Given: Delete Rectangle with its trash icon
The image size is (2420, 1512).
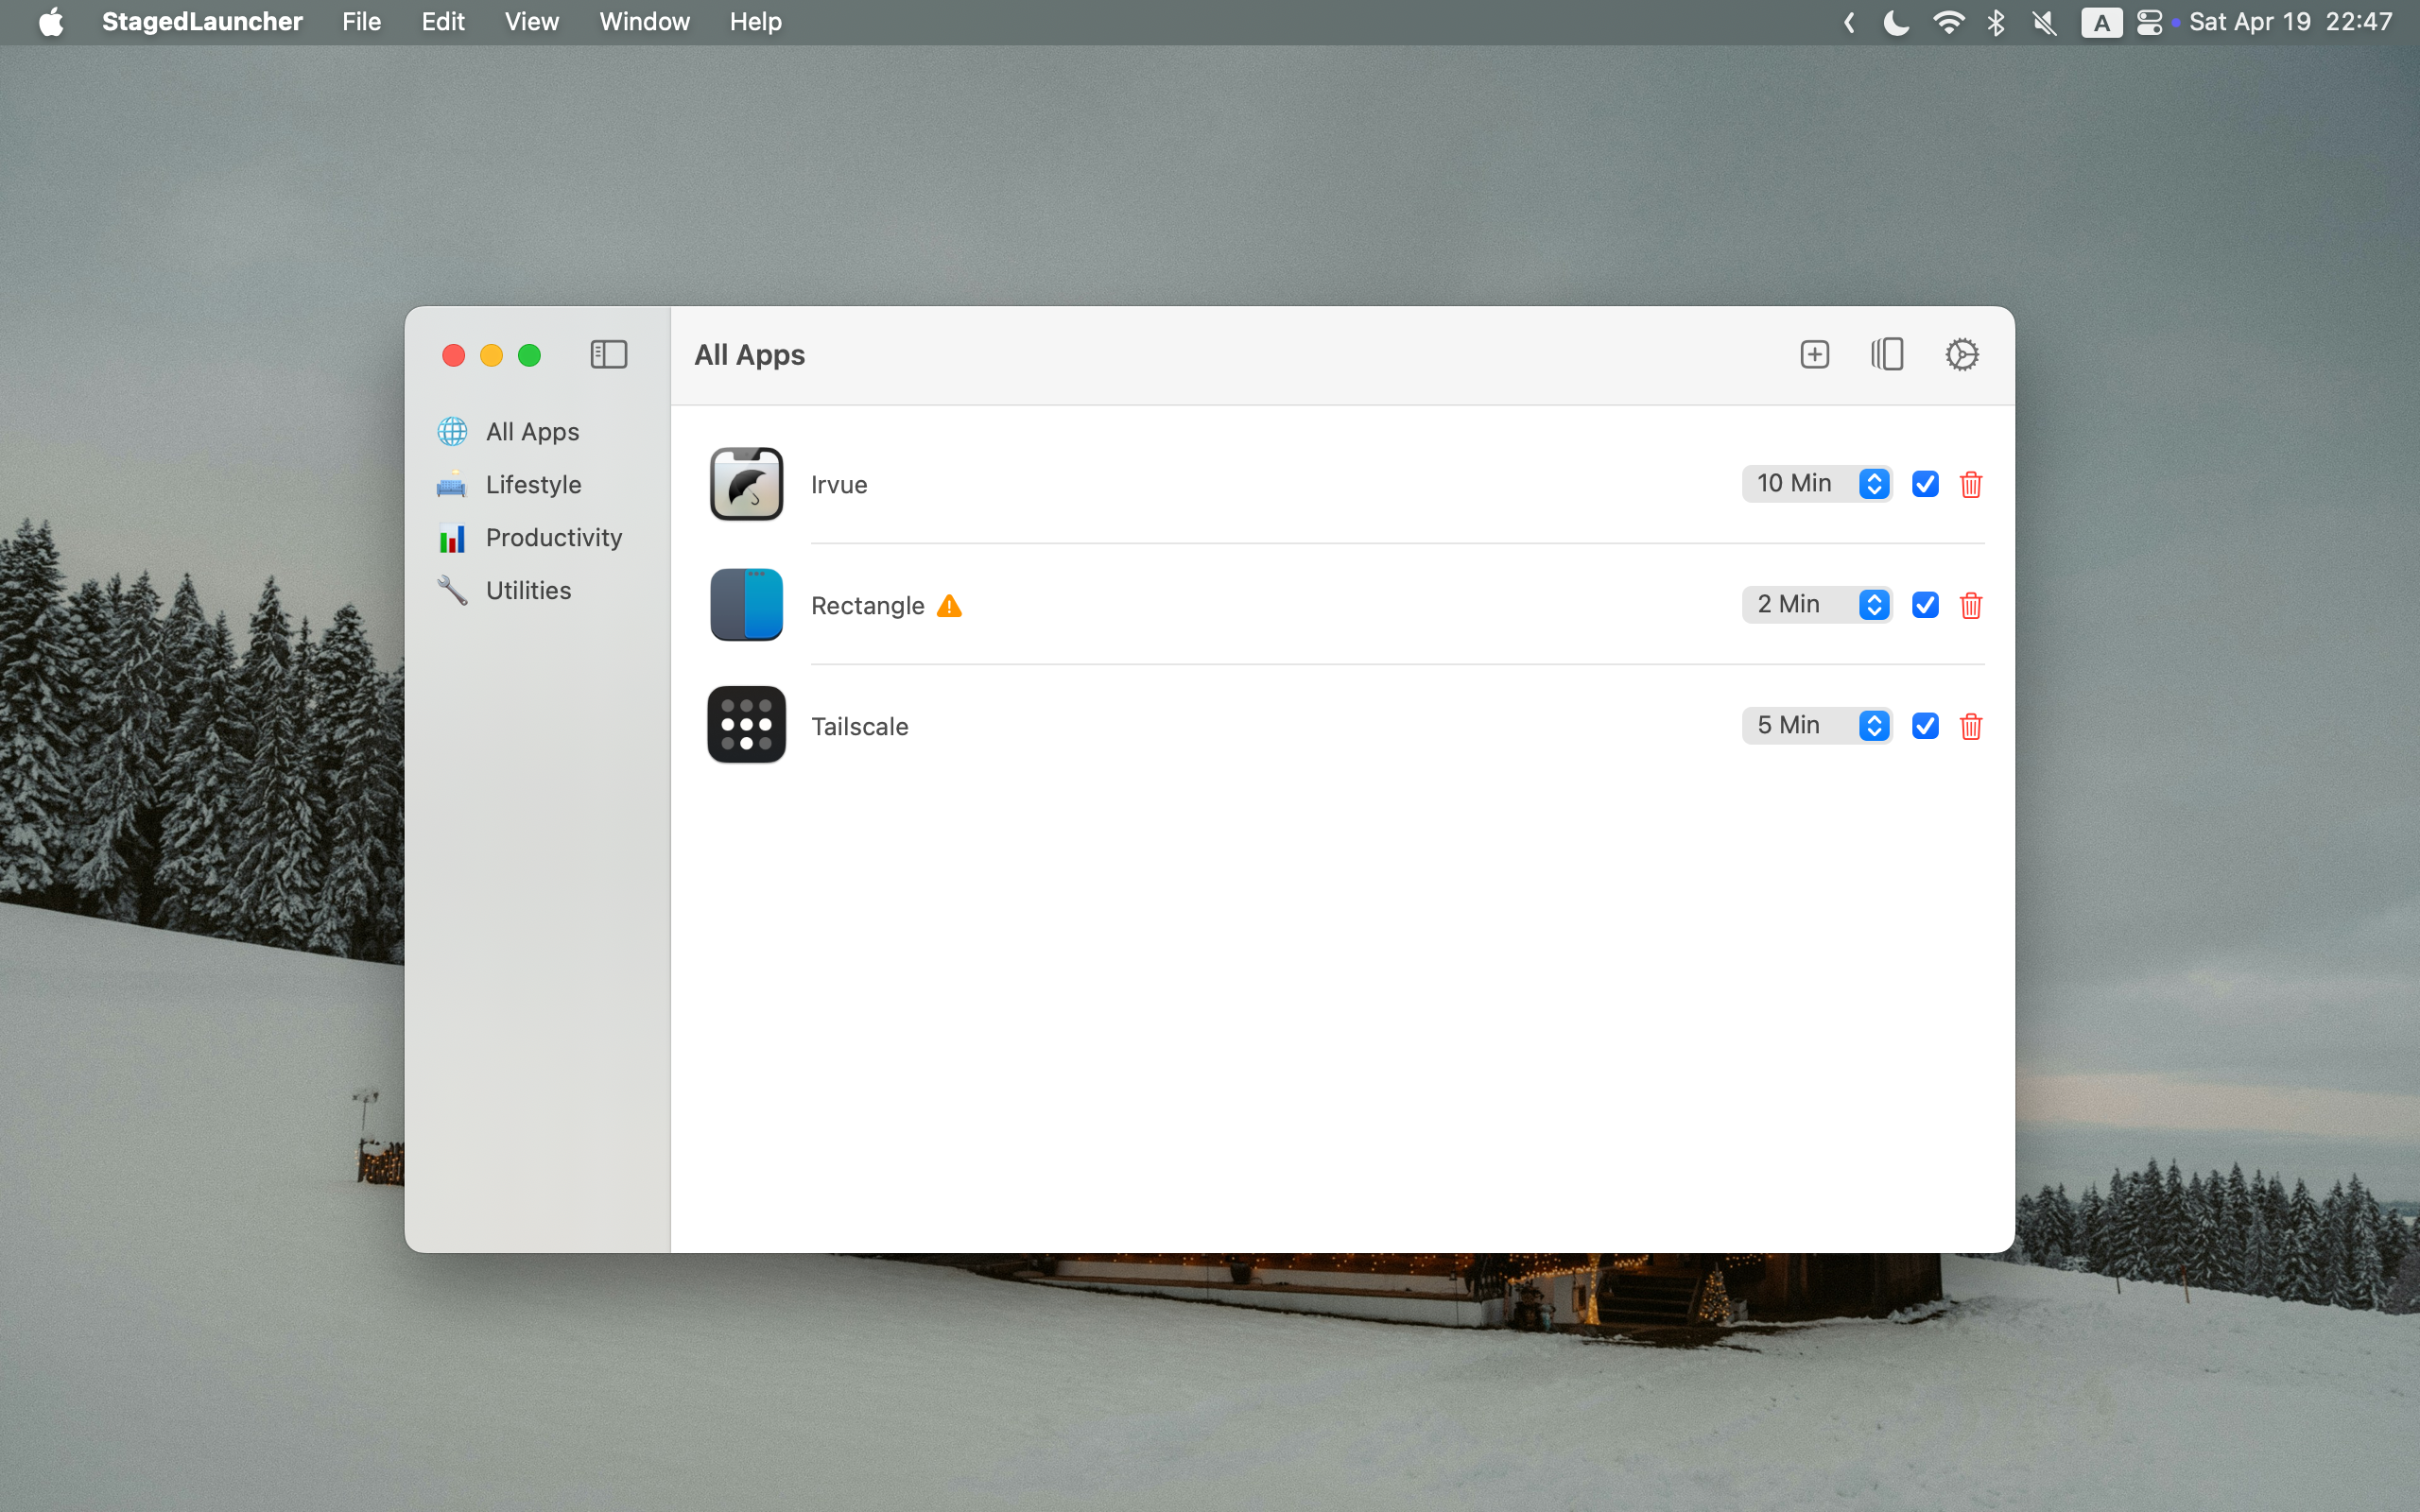Looking at the screenshot, I should coord(1970,605).
